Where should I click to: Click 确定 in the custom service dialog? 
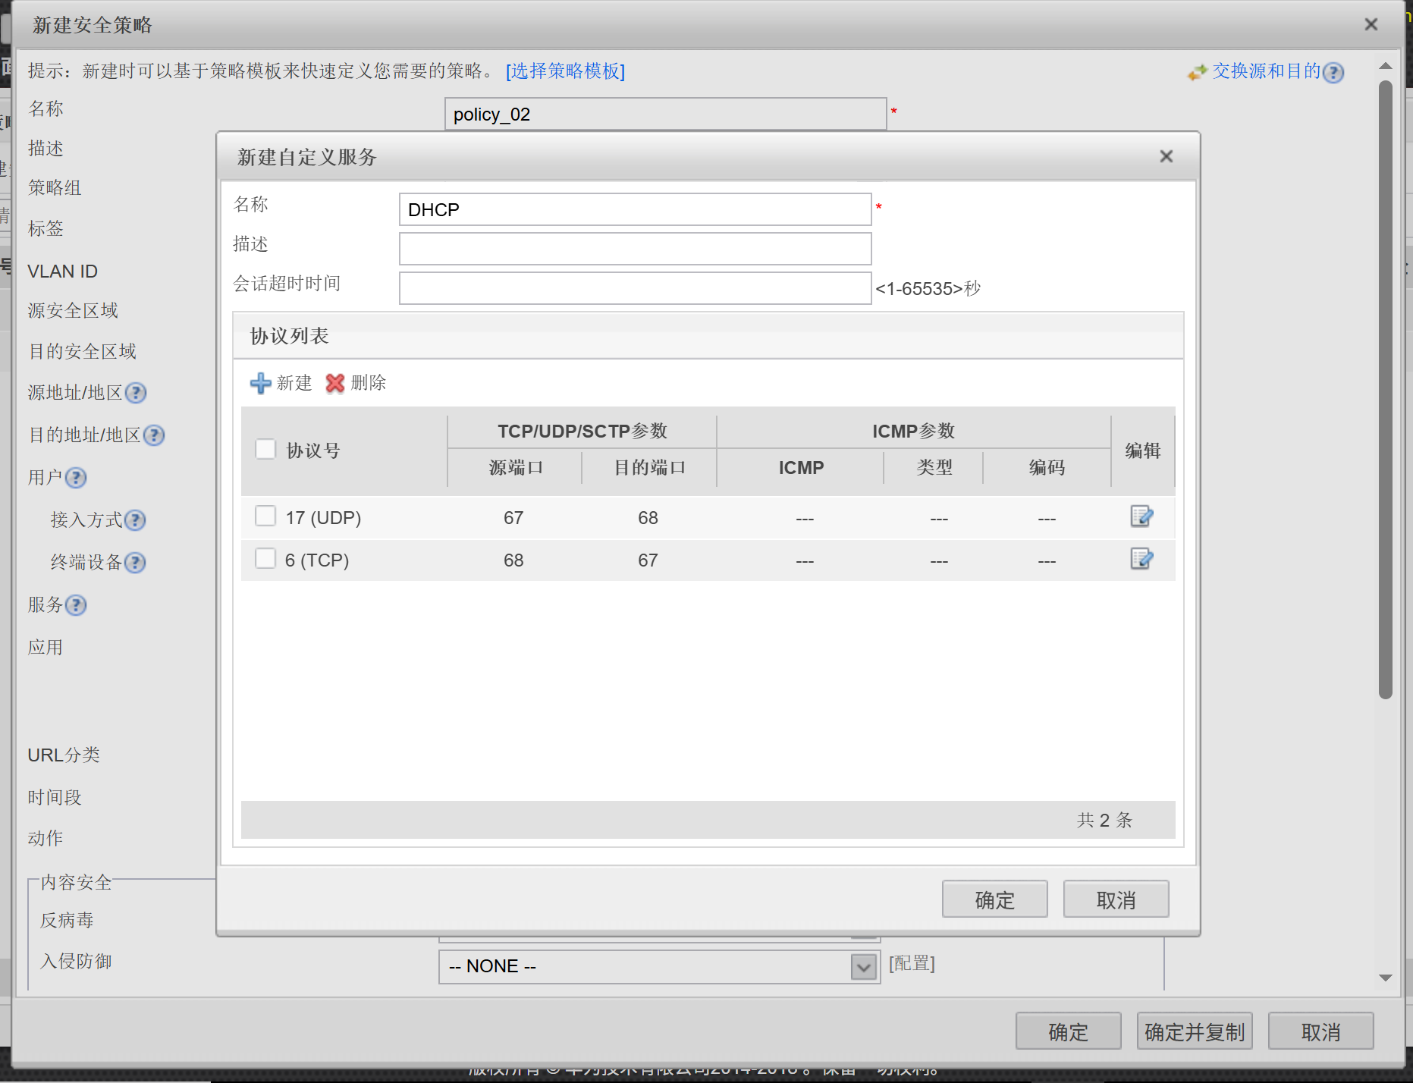(x=994, y=899)
